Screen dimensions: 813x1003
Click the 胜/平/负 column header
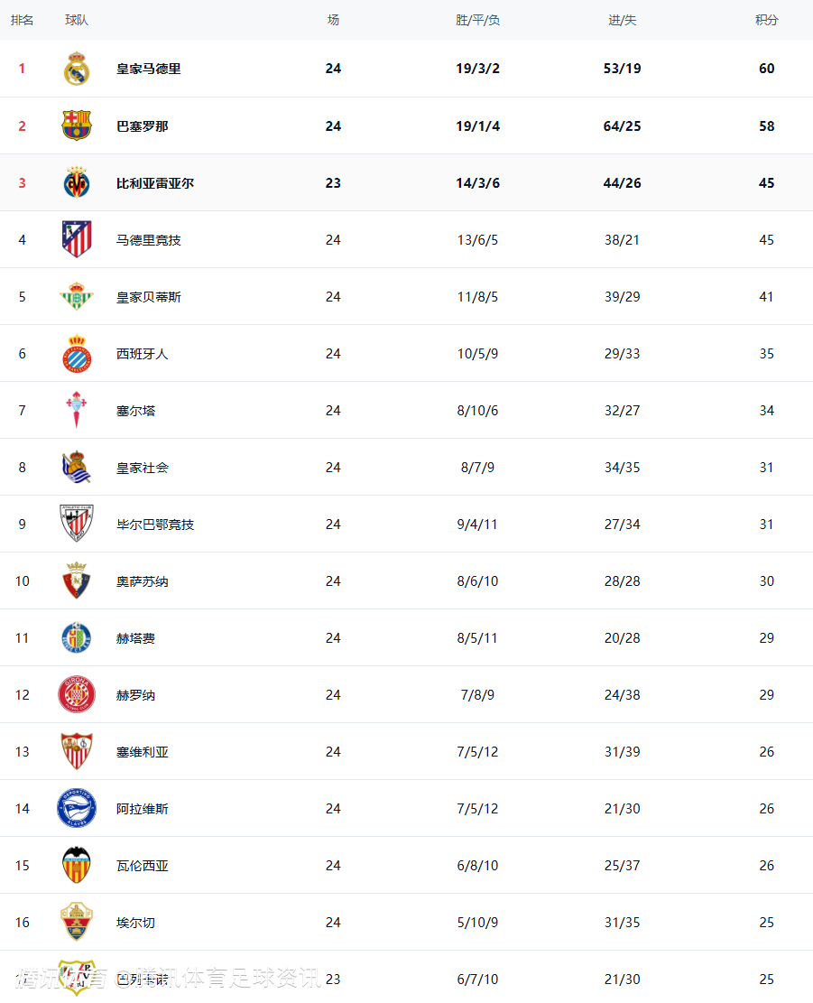tap(477, 20)
